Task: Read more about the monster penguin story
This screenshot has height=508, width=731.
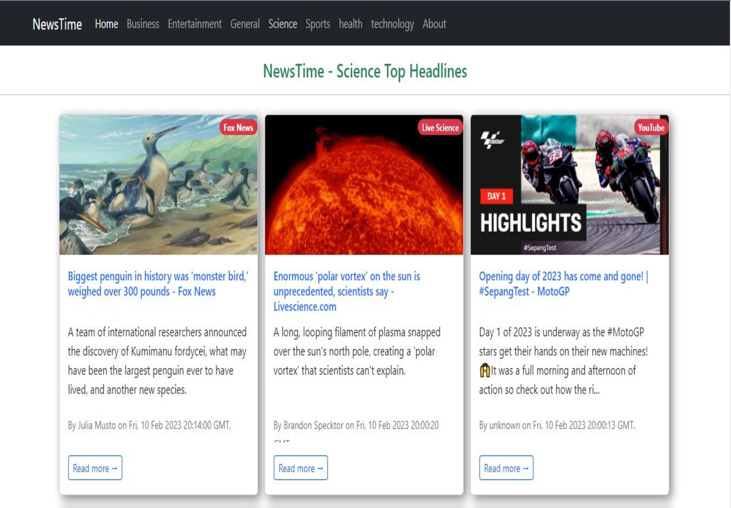Action: pos(95,468)
